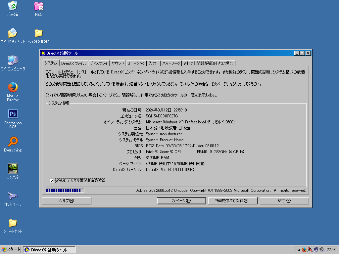The width and height of the screenshot is (339, 254).
Task: Click computer name SGI-54D8D8F027C
Action: click(x=162, y=116)
